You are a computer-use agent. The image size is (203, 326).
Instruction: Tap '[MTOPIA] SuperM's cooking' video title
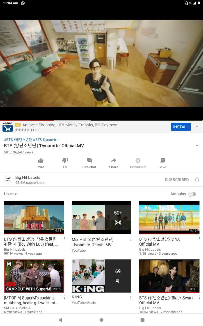[x=31, y=300]
